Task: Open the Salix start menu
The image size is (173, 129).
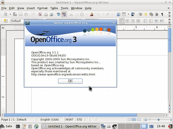Action: click(x=6, y=126)
